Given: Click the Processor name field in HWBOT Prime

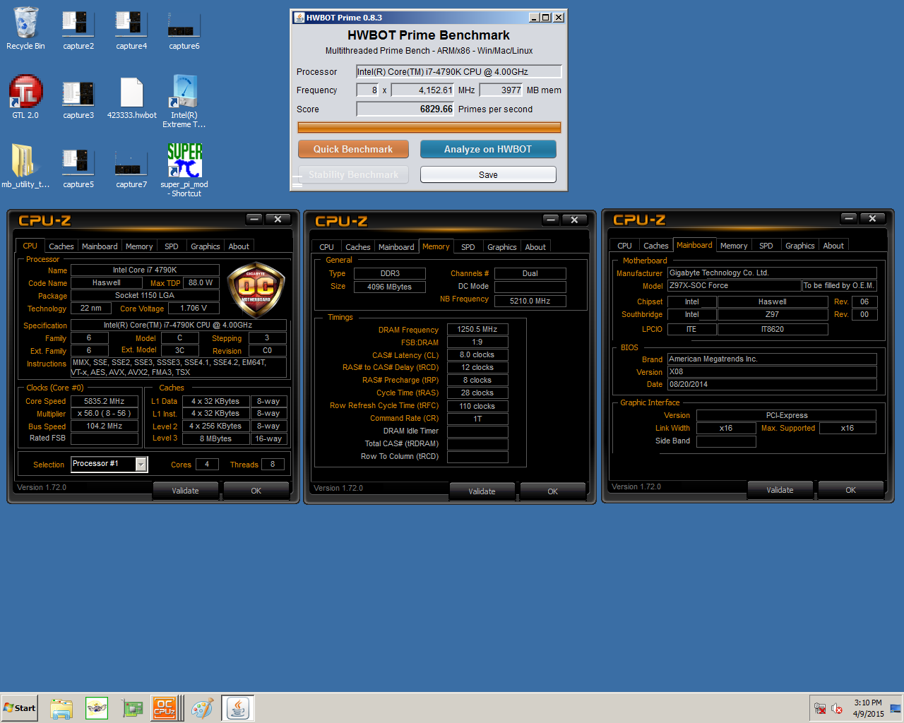Looking at the screenshot, I should [459, 71].
